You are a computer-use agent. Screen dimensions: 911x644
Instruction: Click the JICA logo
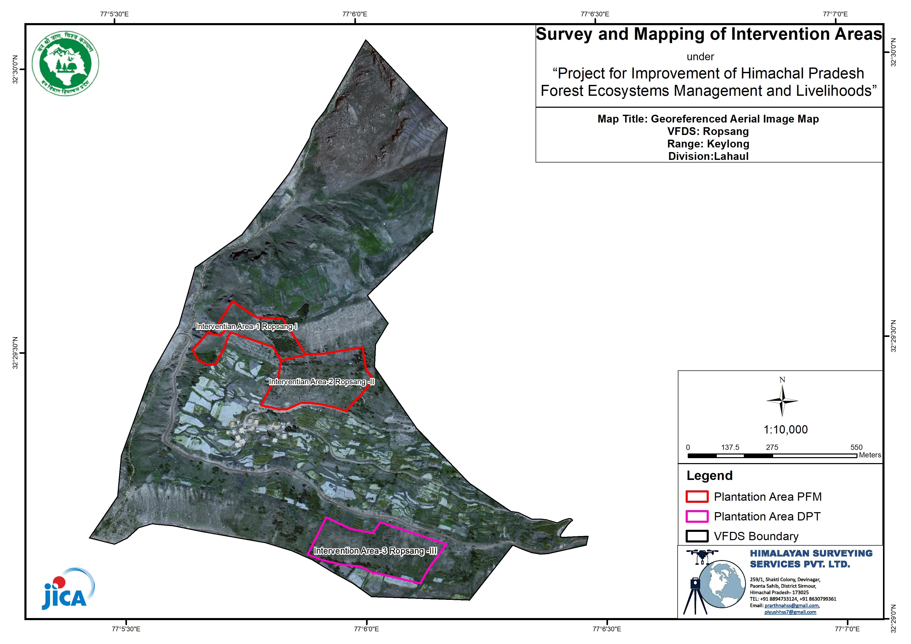tap(68, 589)
